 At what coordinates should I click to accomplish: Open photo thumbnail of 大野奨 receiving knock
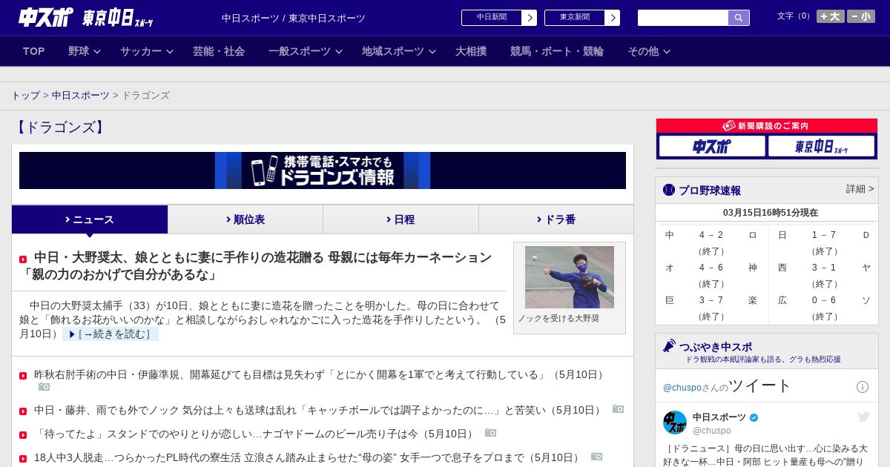[570, 277]
